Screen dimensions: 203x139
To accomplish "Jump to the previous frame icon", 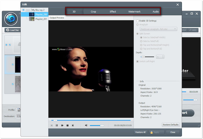I will (52, 125).
